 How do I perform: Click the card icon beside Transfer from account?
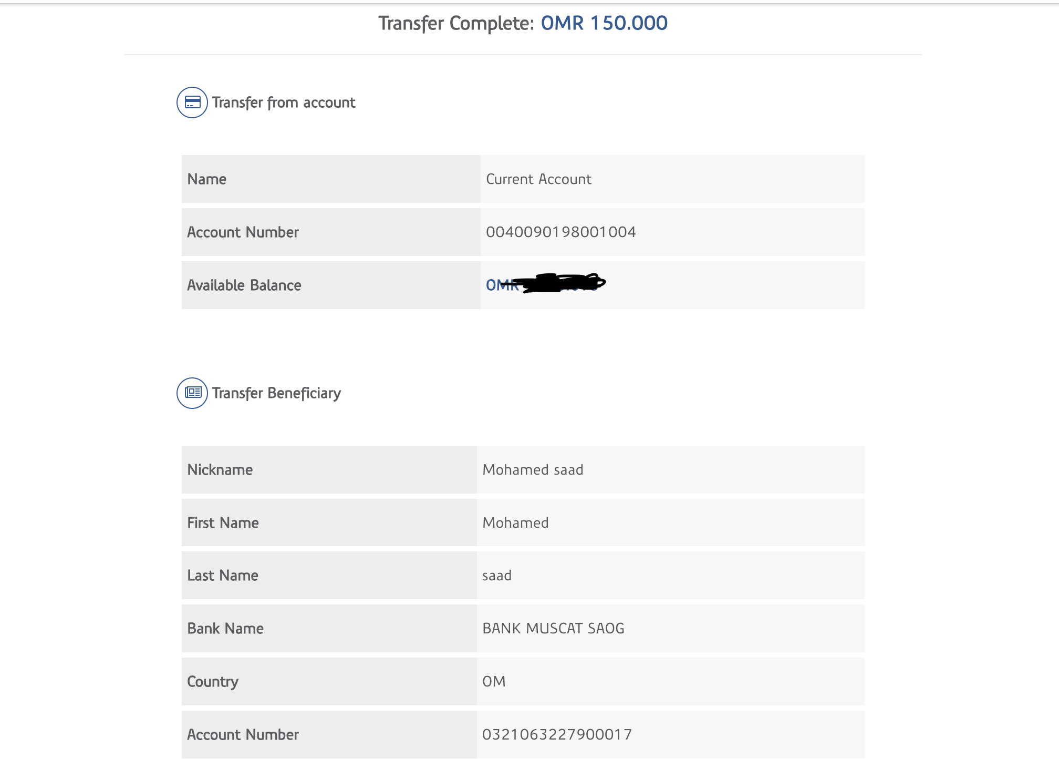(192, 102)
